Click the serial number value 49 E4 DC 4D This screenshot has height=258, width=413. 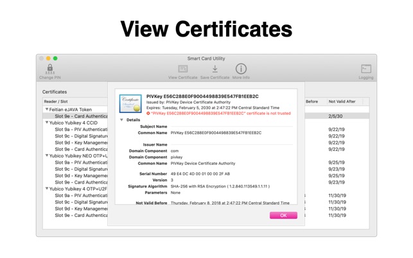point(200,174)
